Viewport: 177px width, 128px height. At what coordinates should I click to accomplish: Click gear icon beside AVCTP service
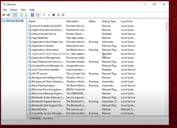click(x=30, y=73)
